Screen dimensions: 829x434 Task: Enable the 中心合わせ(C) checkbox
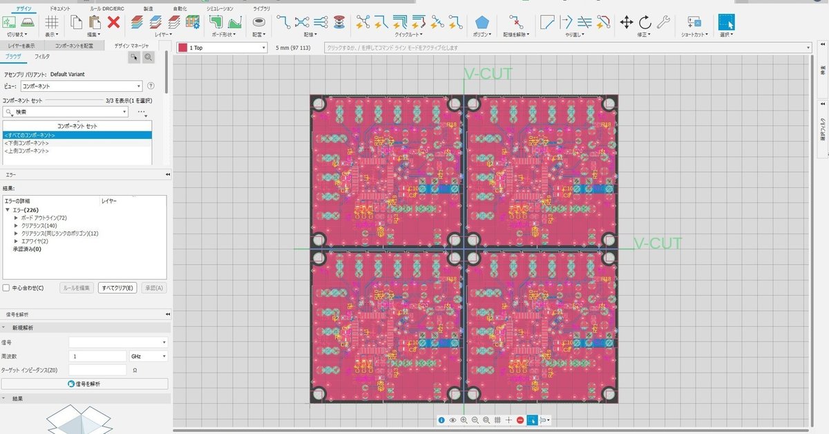coord(6,287)
